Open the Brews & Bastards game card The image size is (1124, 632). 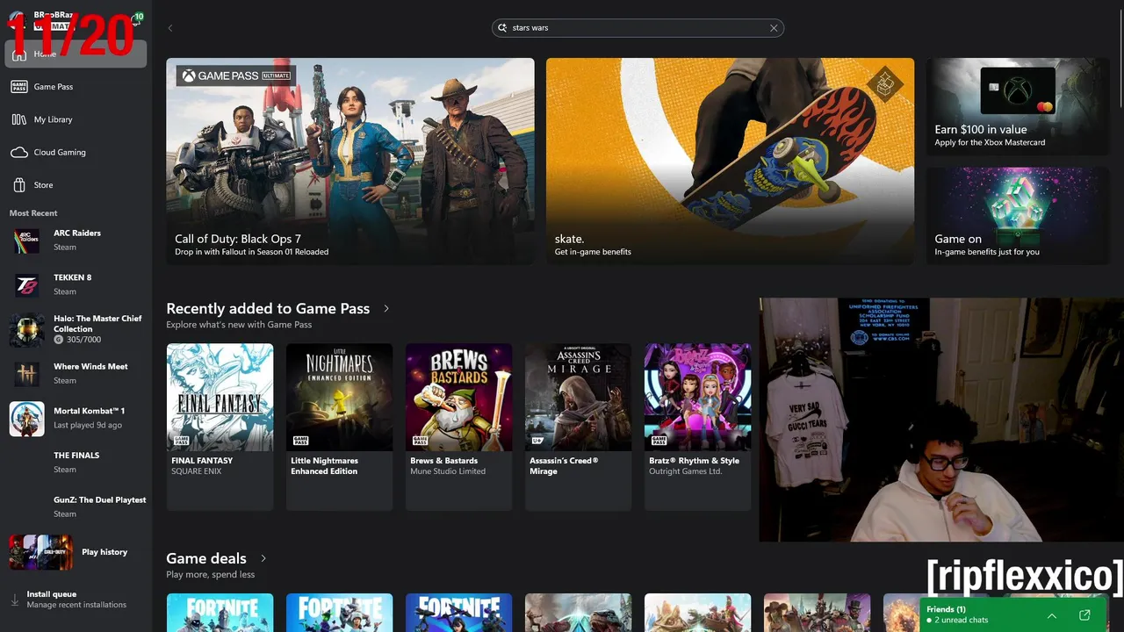[x=458, y=427]
